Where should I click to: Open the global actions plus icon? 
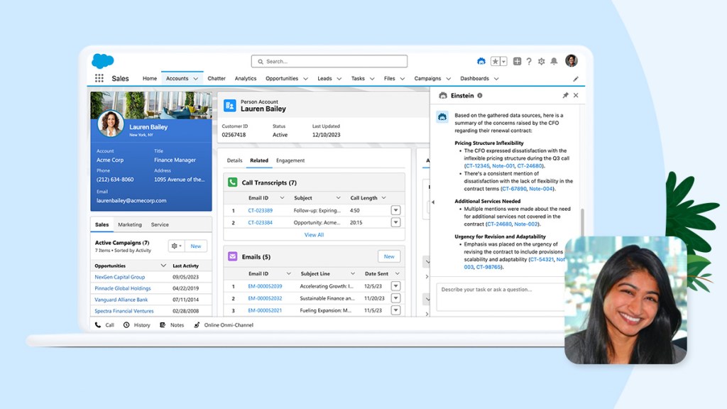click(x=517, y=61)
